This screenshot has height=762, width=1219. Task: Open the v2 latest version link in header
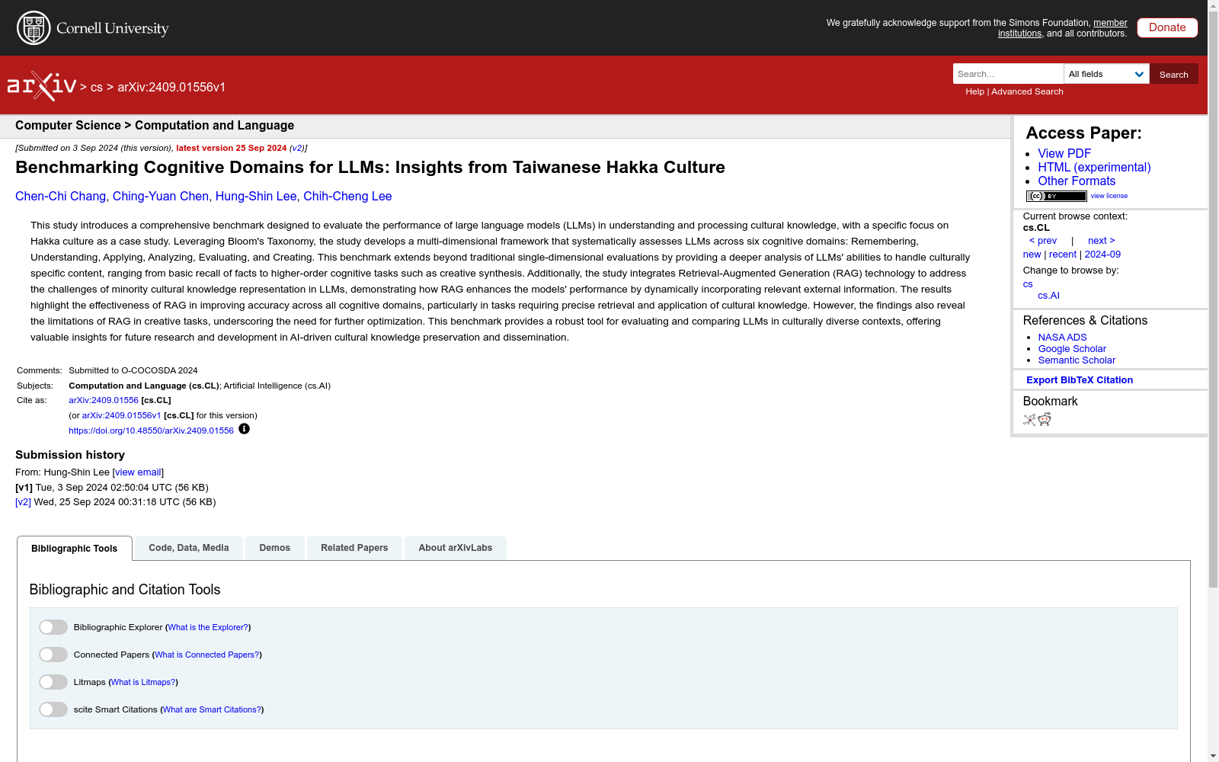(x=297, y=148)
